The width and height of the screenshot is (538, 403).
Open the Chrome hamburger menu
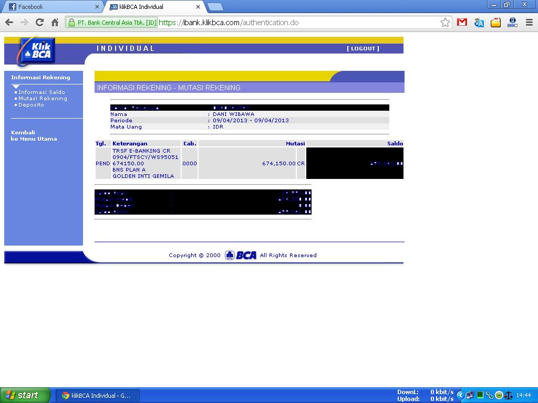(529, 23)
